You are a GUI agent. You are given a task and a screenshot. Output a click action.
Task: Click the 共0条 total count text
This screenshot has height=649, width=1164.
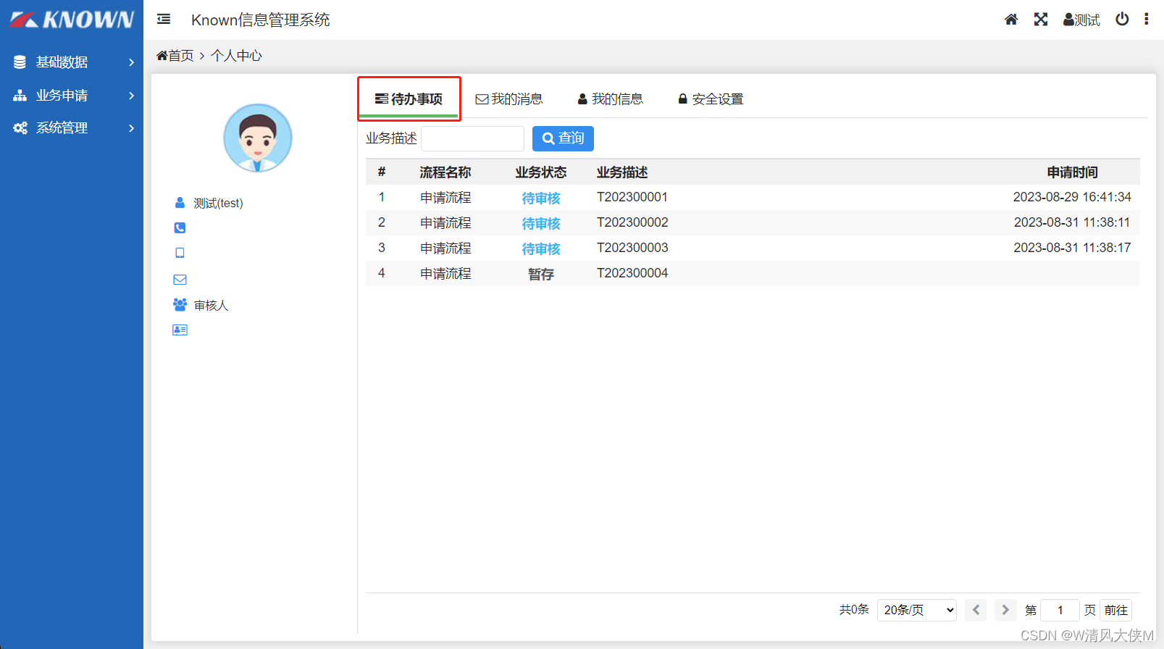coord(854,610)
